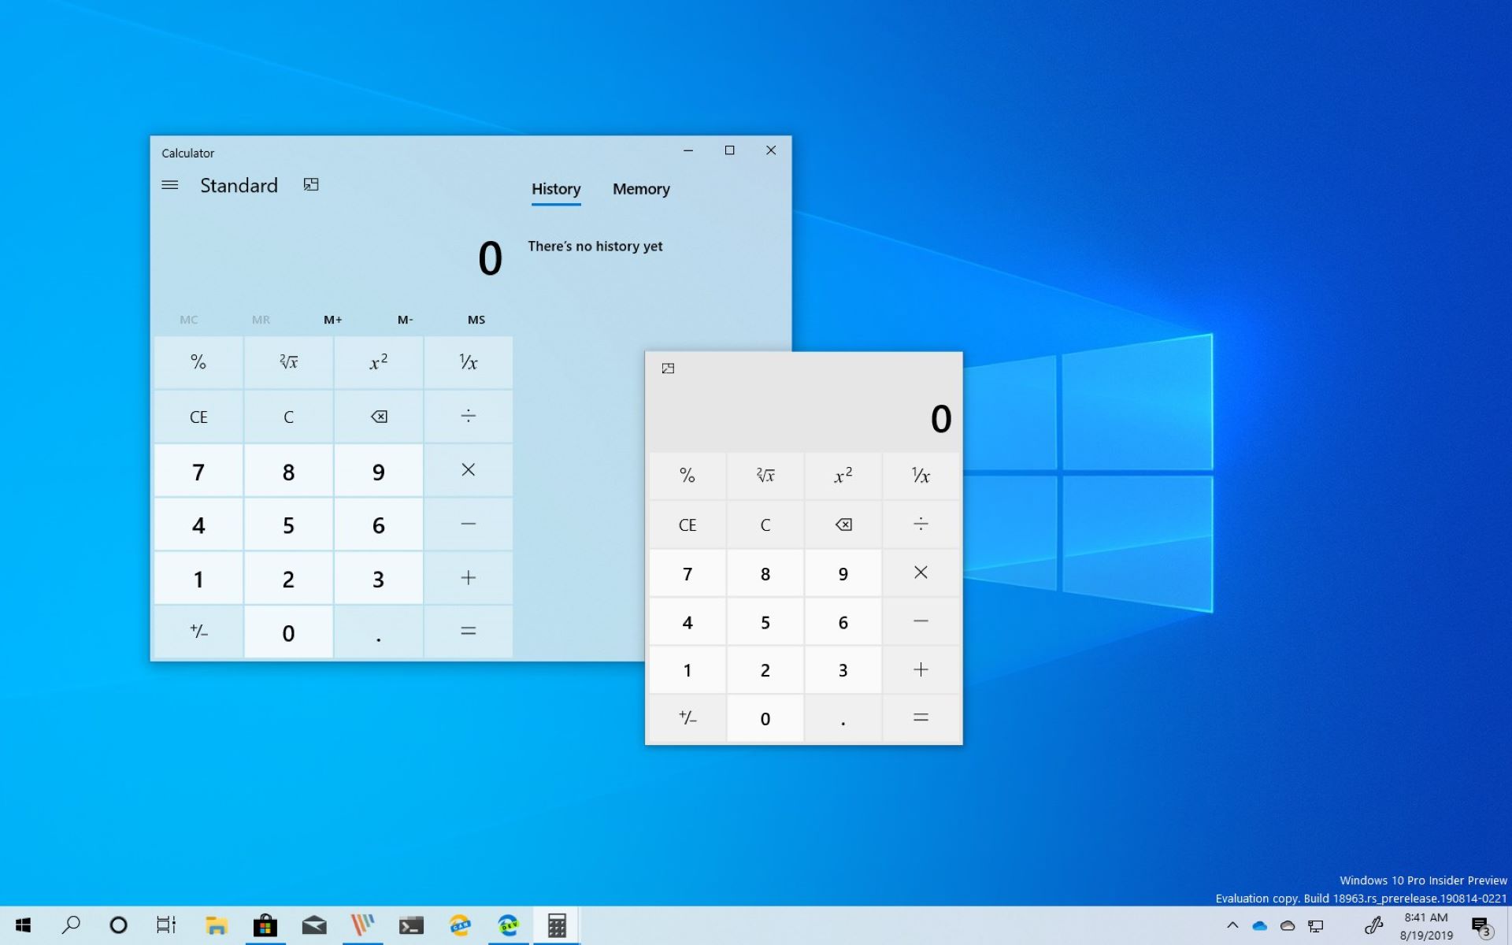Toggle the compact overlay (pin) view icon
Screen dimensions: 1512x945
click(310, 185)
